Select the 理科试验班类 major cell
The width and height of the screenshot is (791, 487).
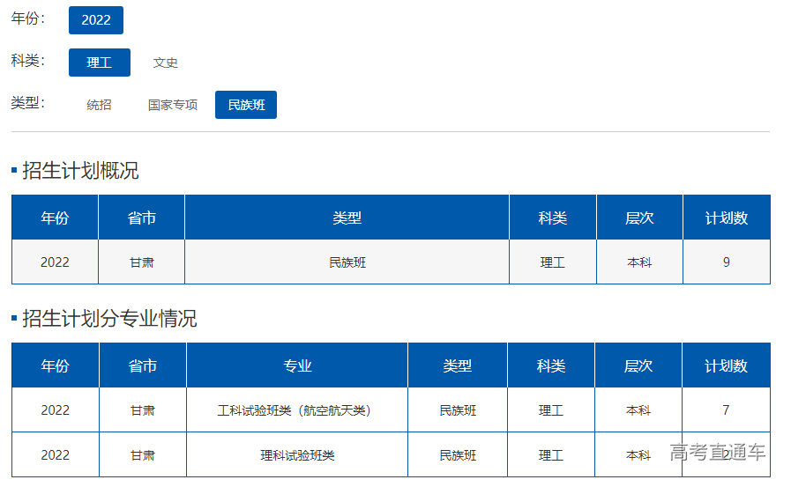point(297,455)
